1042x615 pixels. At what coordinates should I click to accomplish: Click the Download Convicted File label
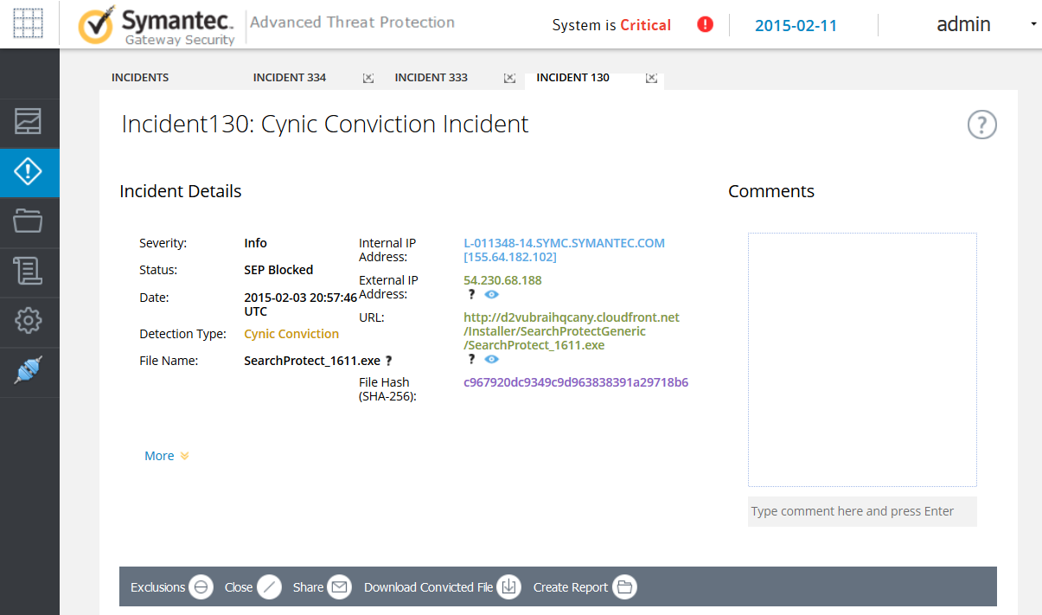(x=429, y=587)
